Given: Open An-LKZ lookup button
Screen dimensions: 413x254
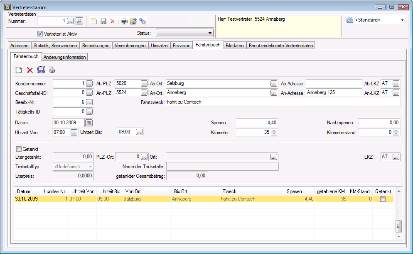Looking at the screenshot, I should click(396, 93).
